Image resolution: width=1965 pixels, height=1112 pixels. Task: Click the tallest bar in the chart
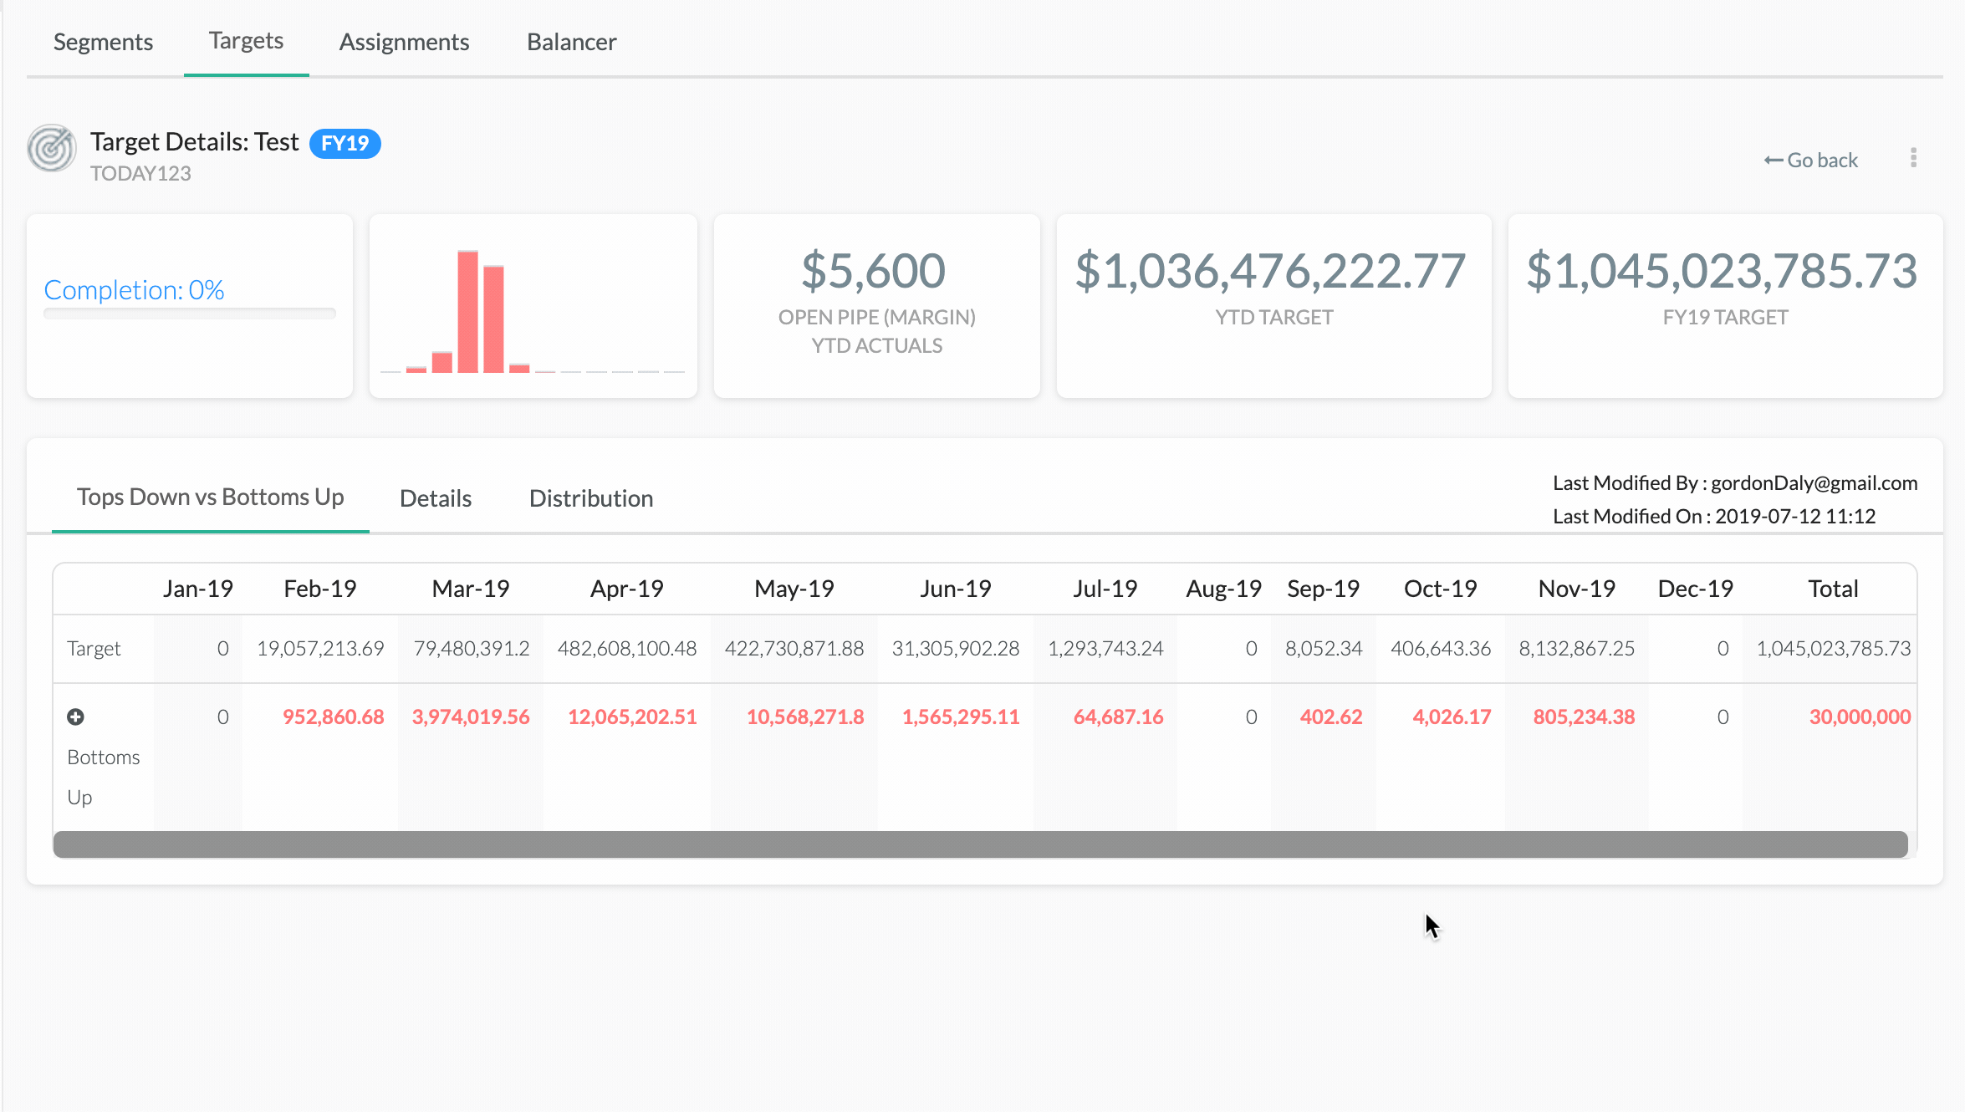(x=467, y=311)
